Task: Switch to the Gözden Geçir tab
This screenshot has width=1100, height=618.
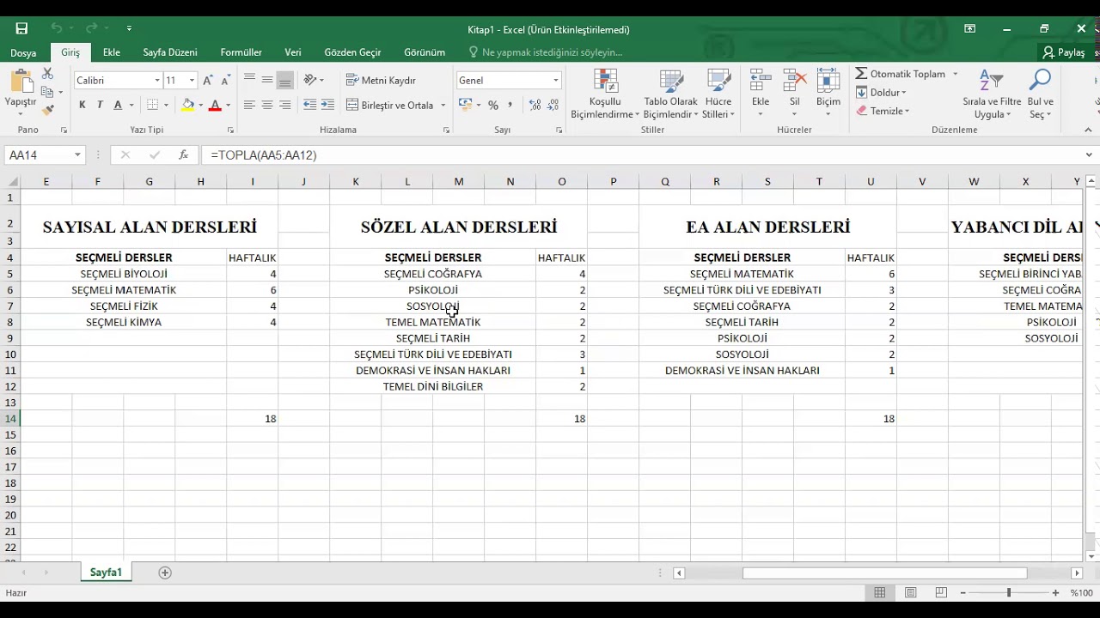Action: click(352, 52)
